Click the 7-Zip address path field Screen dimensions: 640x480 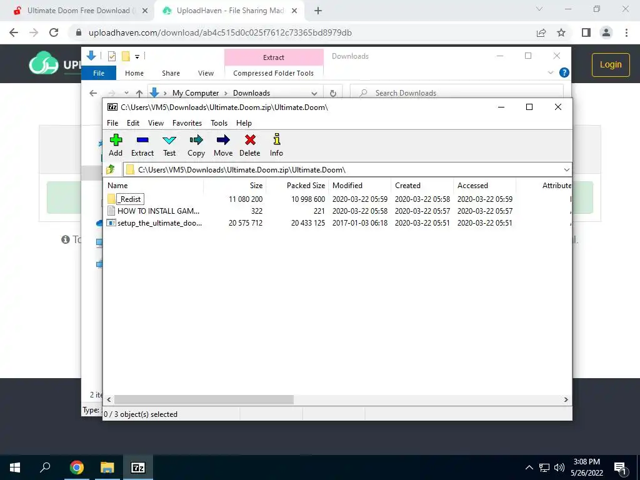tap(343, 170)
